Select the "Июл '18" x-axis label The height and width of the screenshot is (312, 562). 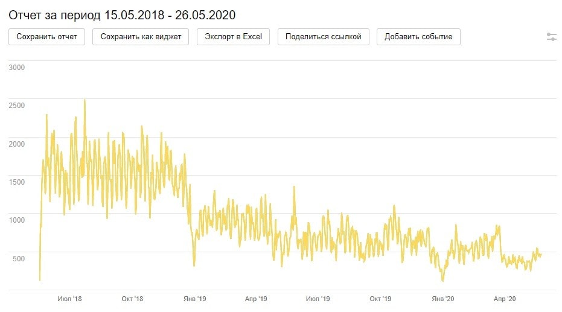tap(69, 299)
